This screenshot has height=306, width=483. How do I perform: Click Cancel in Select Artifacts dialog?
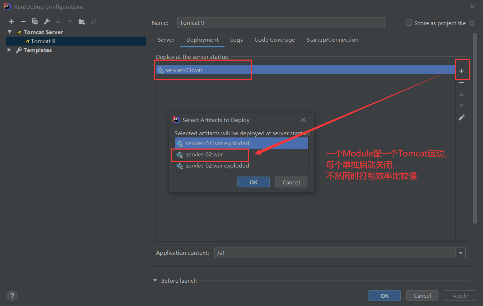tap(291, 182)
